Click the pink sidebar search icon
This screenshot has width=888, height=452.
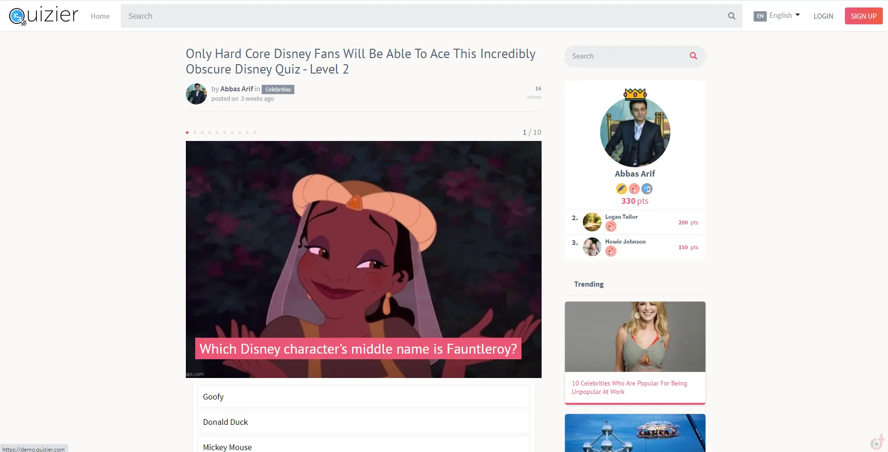[x=693, y=56]
